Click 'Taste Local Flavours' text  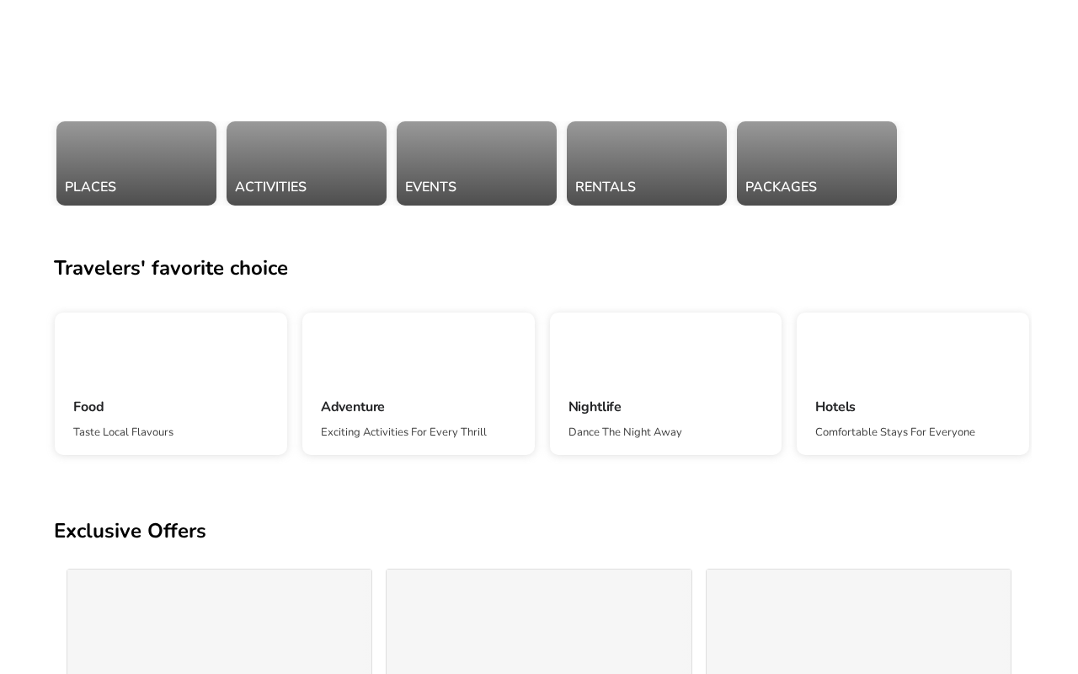tap(123, 432)
